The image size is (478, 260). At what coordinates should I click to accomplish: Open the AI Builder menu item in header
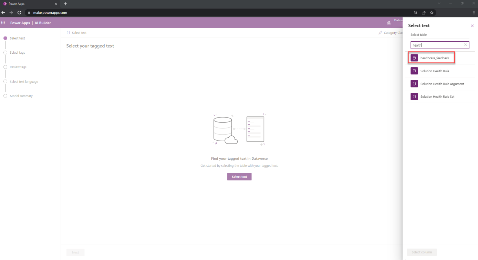[43, 23]
